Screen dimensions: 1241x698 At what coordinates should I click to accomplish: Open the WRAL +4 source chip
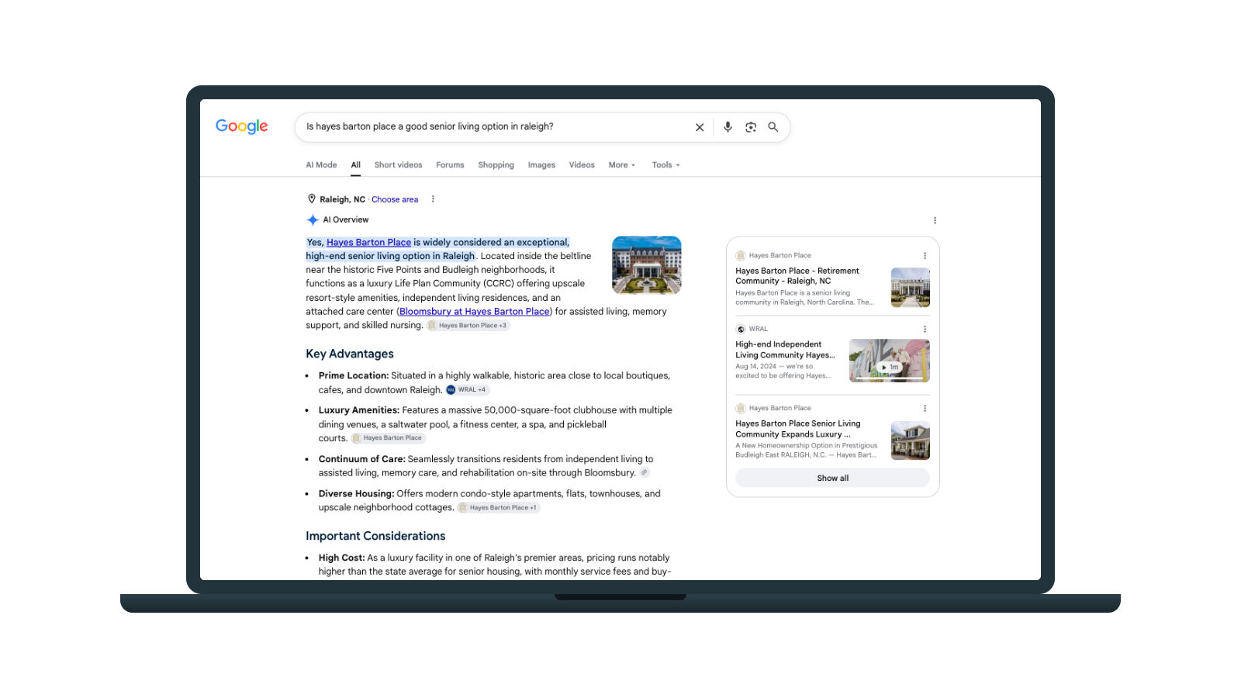coord(468,390)
